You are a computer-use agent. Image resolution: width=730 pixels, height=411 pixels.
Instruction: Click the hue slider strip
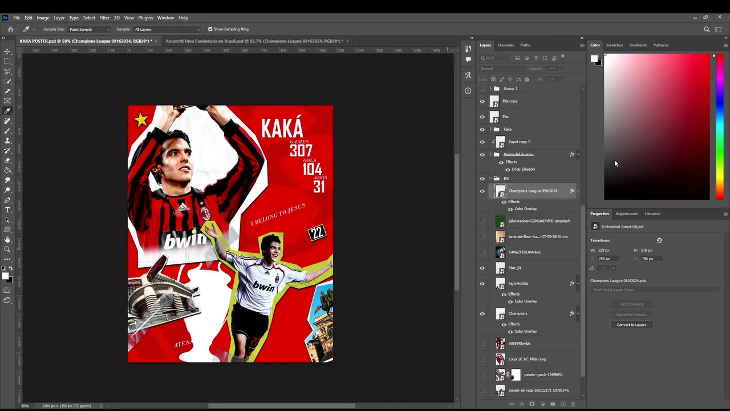coord(720,127)
